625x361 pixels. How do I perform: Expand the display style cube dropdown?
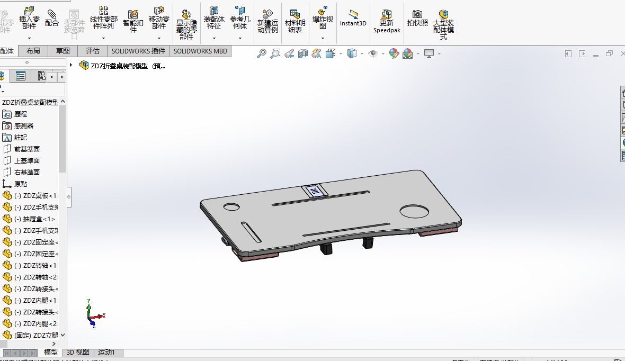[362, 53]
